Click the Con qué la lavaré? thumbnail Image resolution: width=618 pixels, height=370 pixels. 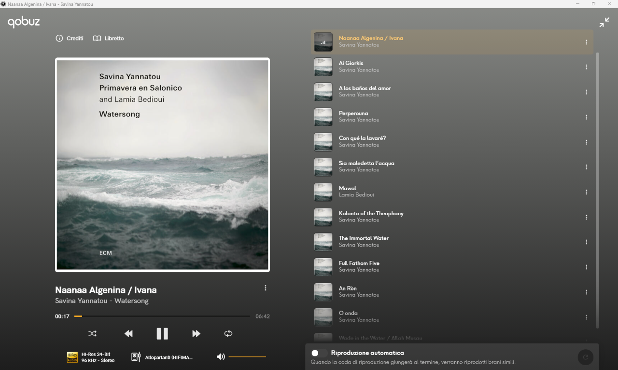323,142
